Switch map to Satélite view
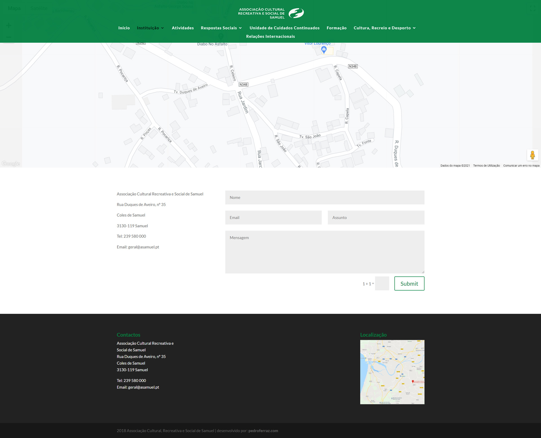Screen dimensions: 541x438 pos(39,8)
